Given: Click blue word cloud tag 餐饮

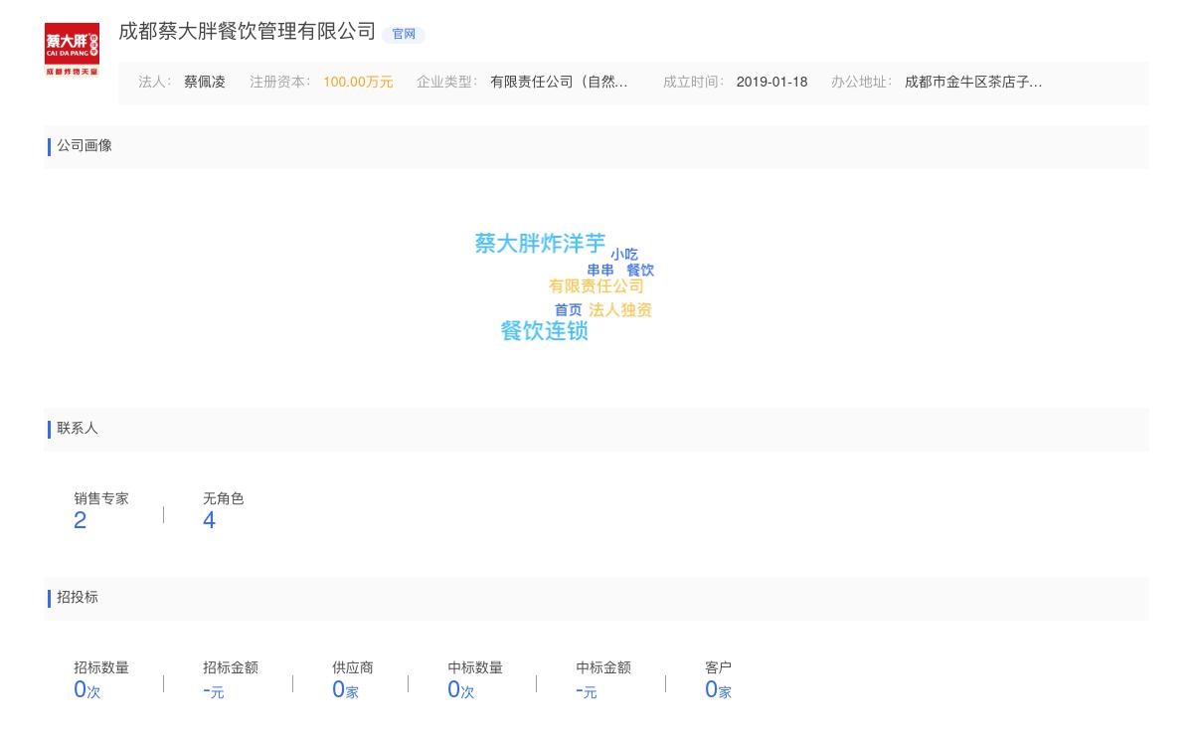Looking at the screenshot, I should pyautogui.click(x=640, y=271).
